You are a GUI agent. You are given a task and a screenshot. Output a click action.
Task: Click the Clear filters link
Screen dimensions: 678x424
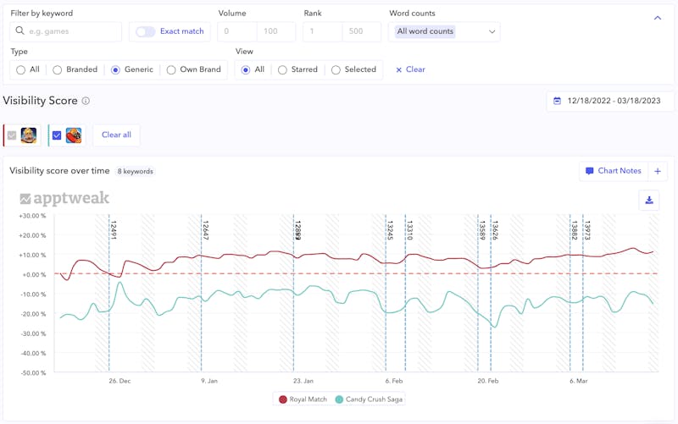(x=410, y=70)
